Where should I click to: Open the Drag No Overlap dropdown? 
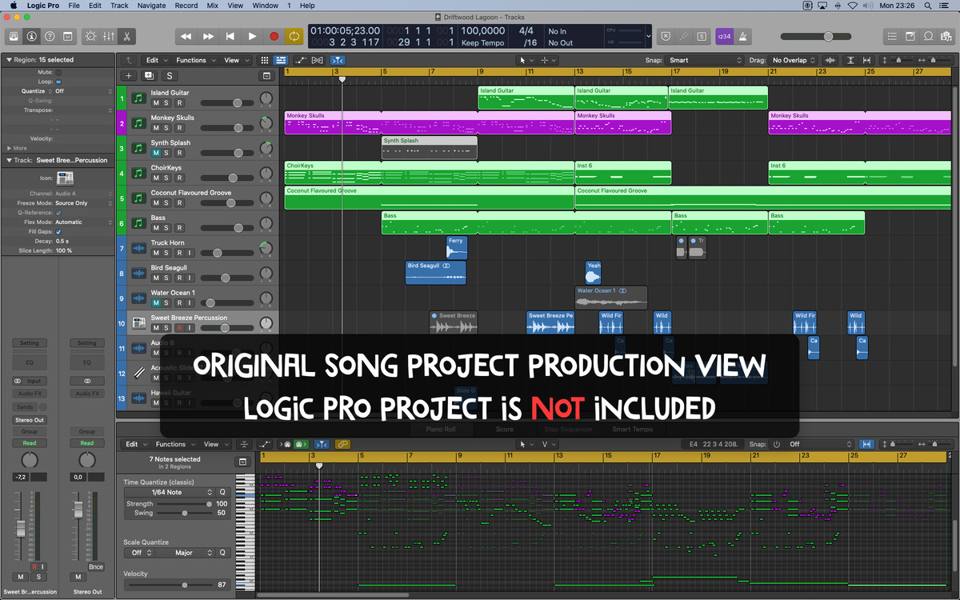pyautogui.click(x=793, y=60)
